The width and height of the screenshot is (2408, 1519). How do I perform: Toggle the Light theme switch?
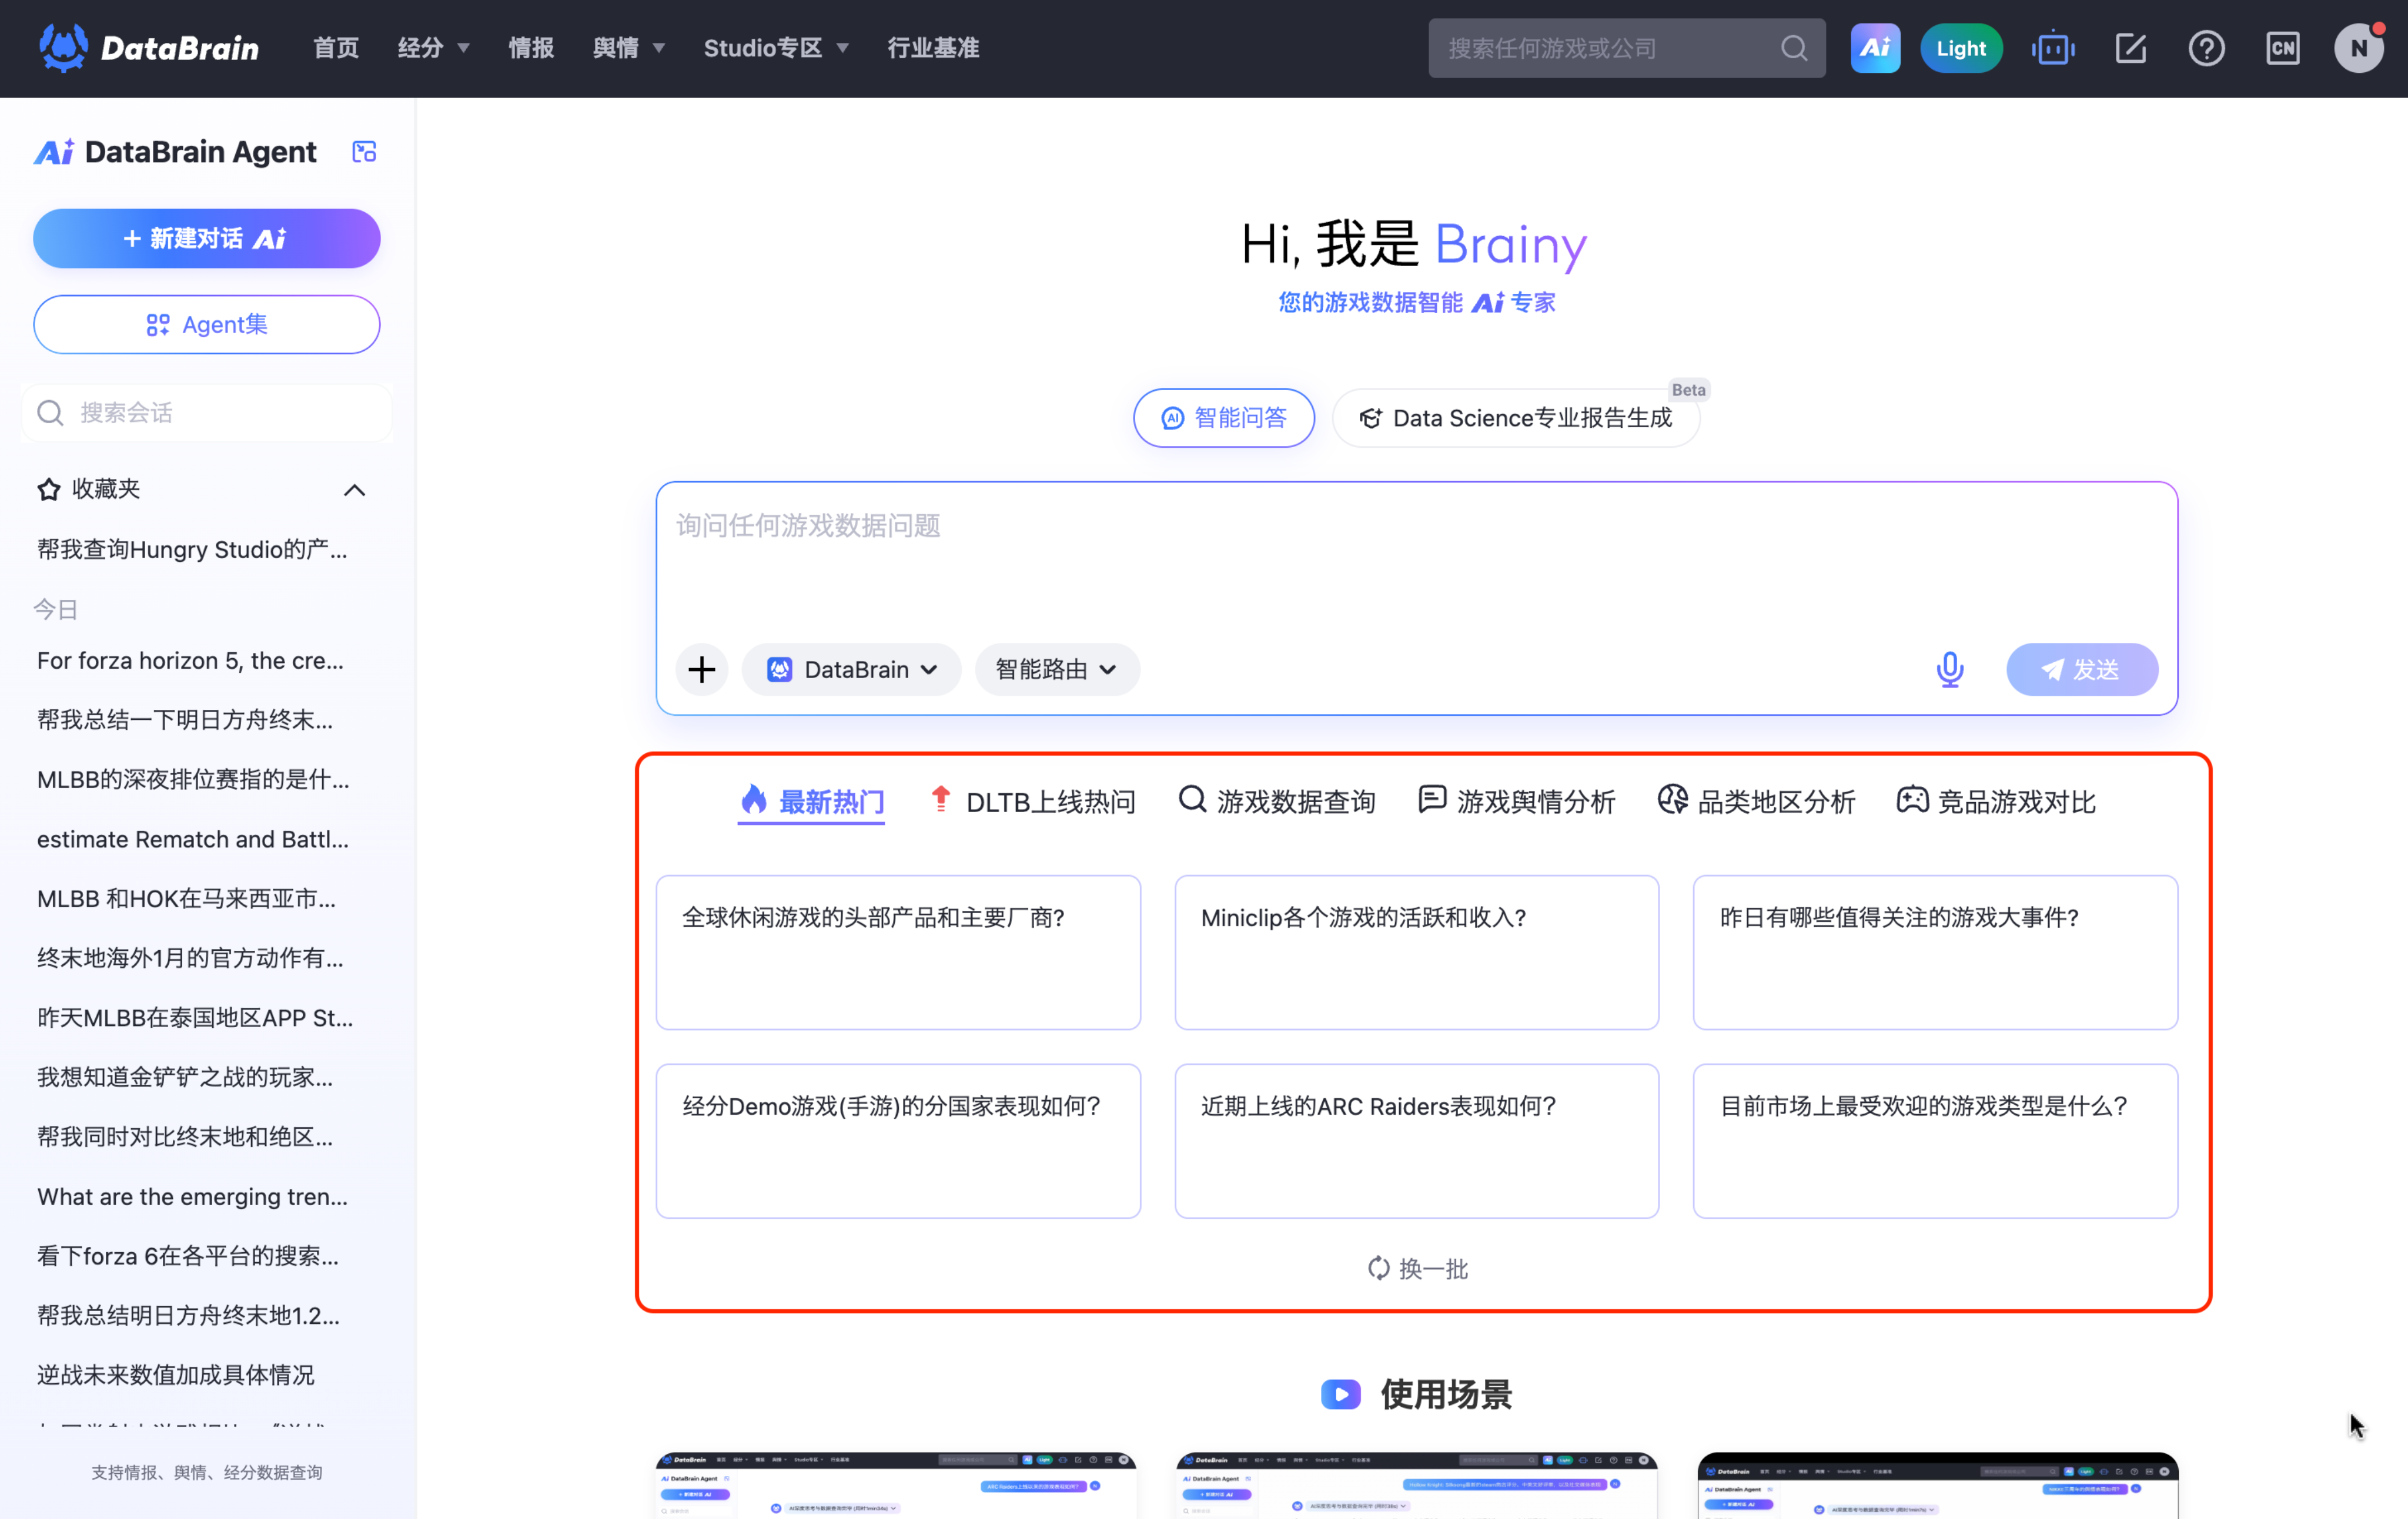[x=1960, y=48]
